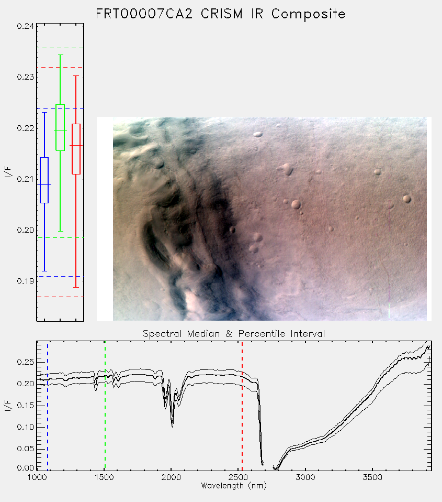
Task: Click the green upper dashed limit line
Action: [60, 48]
